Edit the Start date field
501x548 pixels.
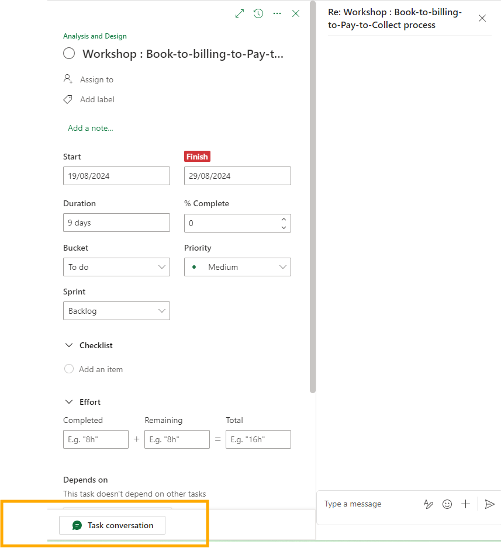point(116,176)
